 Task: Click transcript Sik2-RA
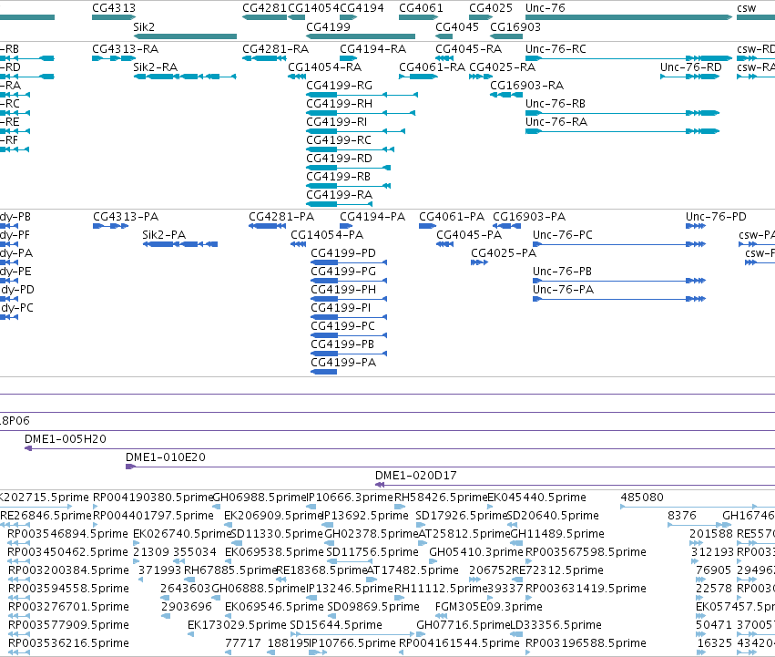(x=155, y=67)
